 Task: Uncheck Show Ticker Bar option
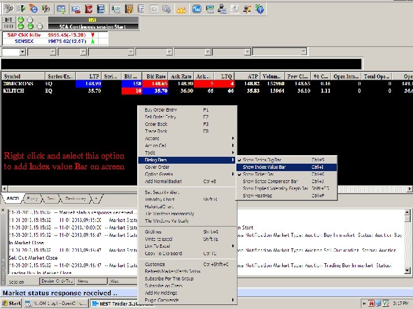point(286,174)
